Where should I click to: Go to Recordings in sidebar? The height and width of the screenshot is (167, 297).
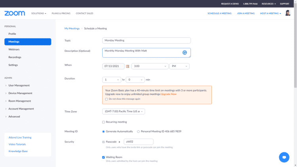15,57
